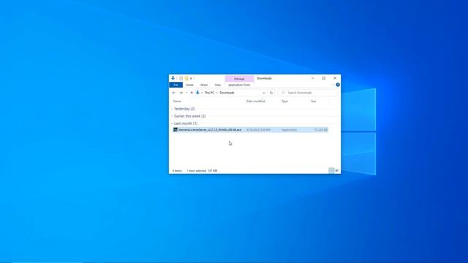This screenshot has height=263, width=468.
Task: Go forward with the Forward arrow
Action: (181, 93)
